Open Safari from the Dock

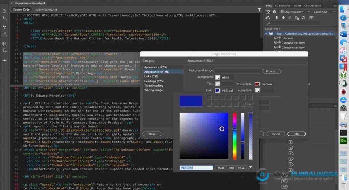(x=343, y=18)
